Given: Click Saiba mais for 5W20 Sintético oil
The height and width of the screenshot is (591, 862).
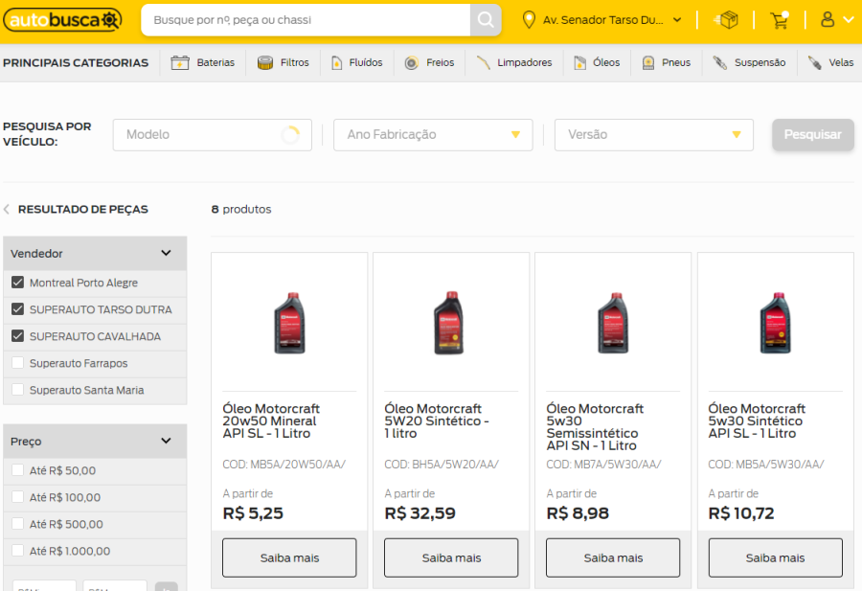Looking at the screenshot, I should [x=451, y=557].
